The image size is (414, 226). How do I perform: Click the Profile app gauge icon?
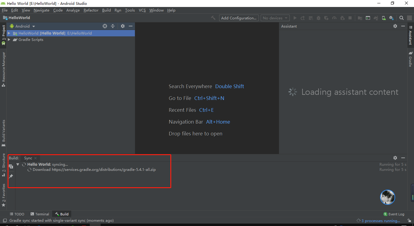click(x=334, y=18)
